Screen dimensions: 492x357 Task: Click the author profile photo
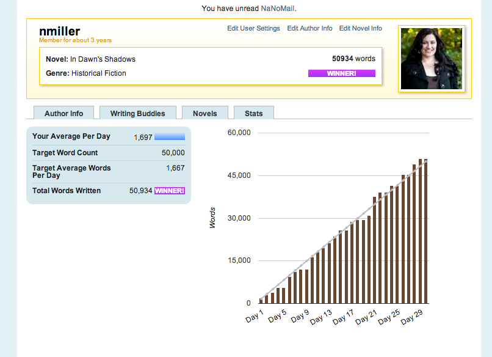coord(432,58)
